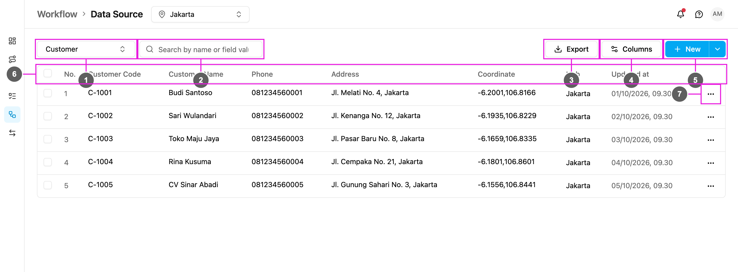Select the name Budi Santoso

(190, 93)
